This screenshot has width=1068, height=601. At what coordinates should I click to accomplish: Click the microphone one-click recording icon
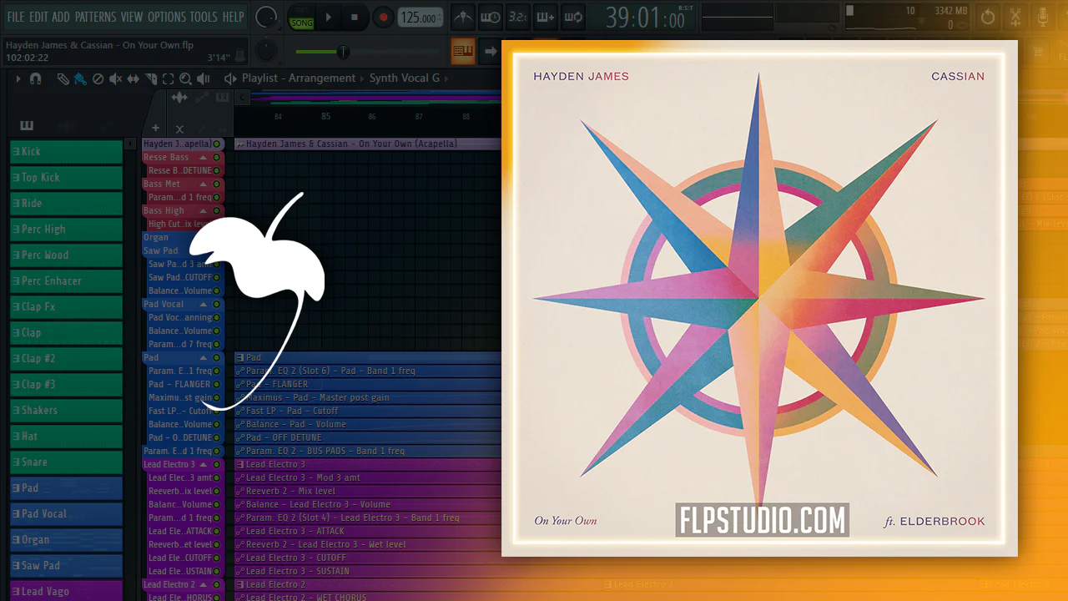pyautogui.click(x=1043, y=17)
